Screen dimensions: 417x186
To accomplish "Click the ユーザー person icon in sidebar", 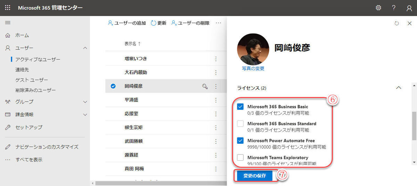I will [8, 48].
